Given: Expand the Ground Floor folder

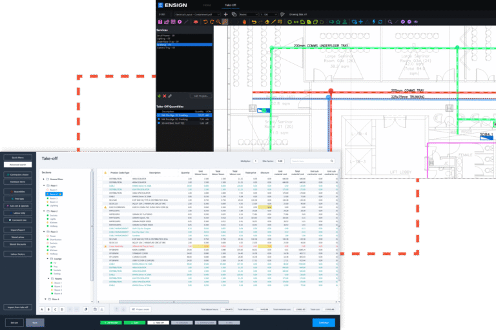Looking at the screenshot, I should (44, 179).
